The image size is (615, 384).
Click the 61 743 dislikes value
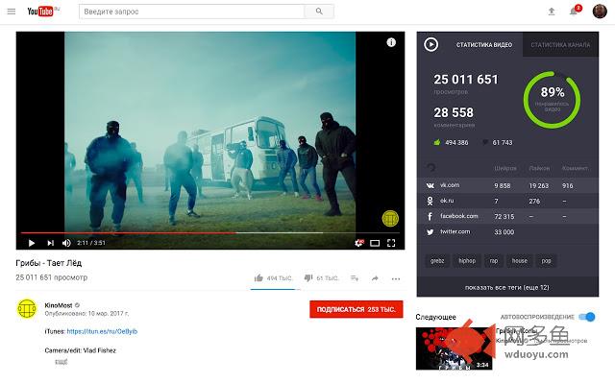[503, 143]
